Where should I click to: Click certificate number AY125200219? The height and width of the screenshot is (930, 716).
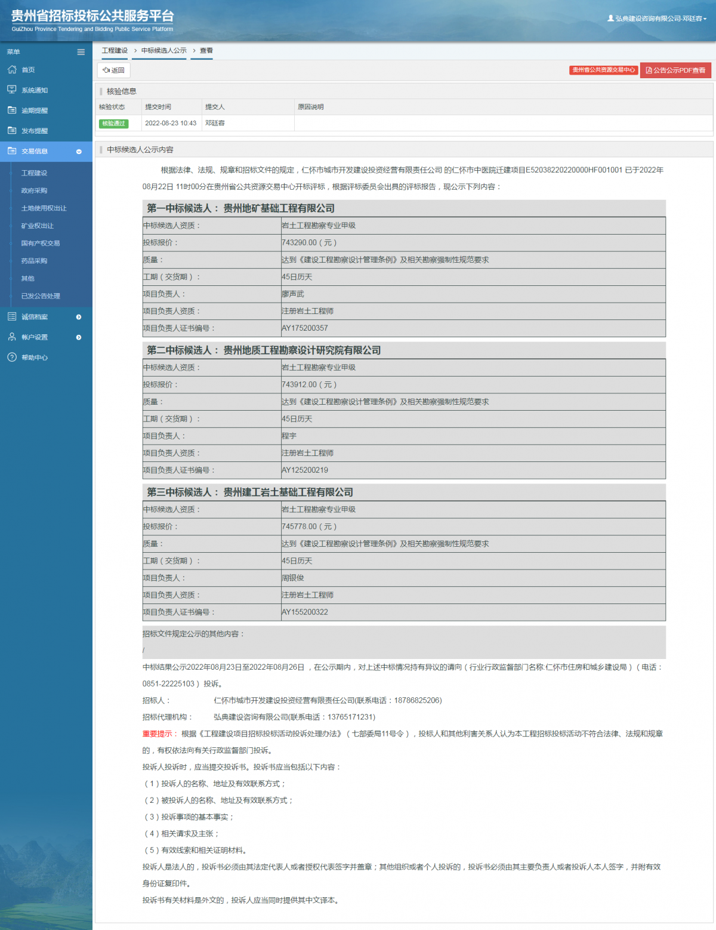pyautogui.click(x=305, y=470)
